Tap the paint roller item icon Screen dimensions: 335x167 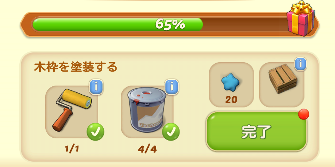(x=72, y=110)
